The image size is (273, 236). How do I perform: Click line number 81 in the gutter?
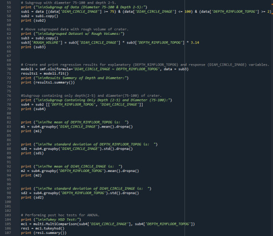[x=9, y=118]
